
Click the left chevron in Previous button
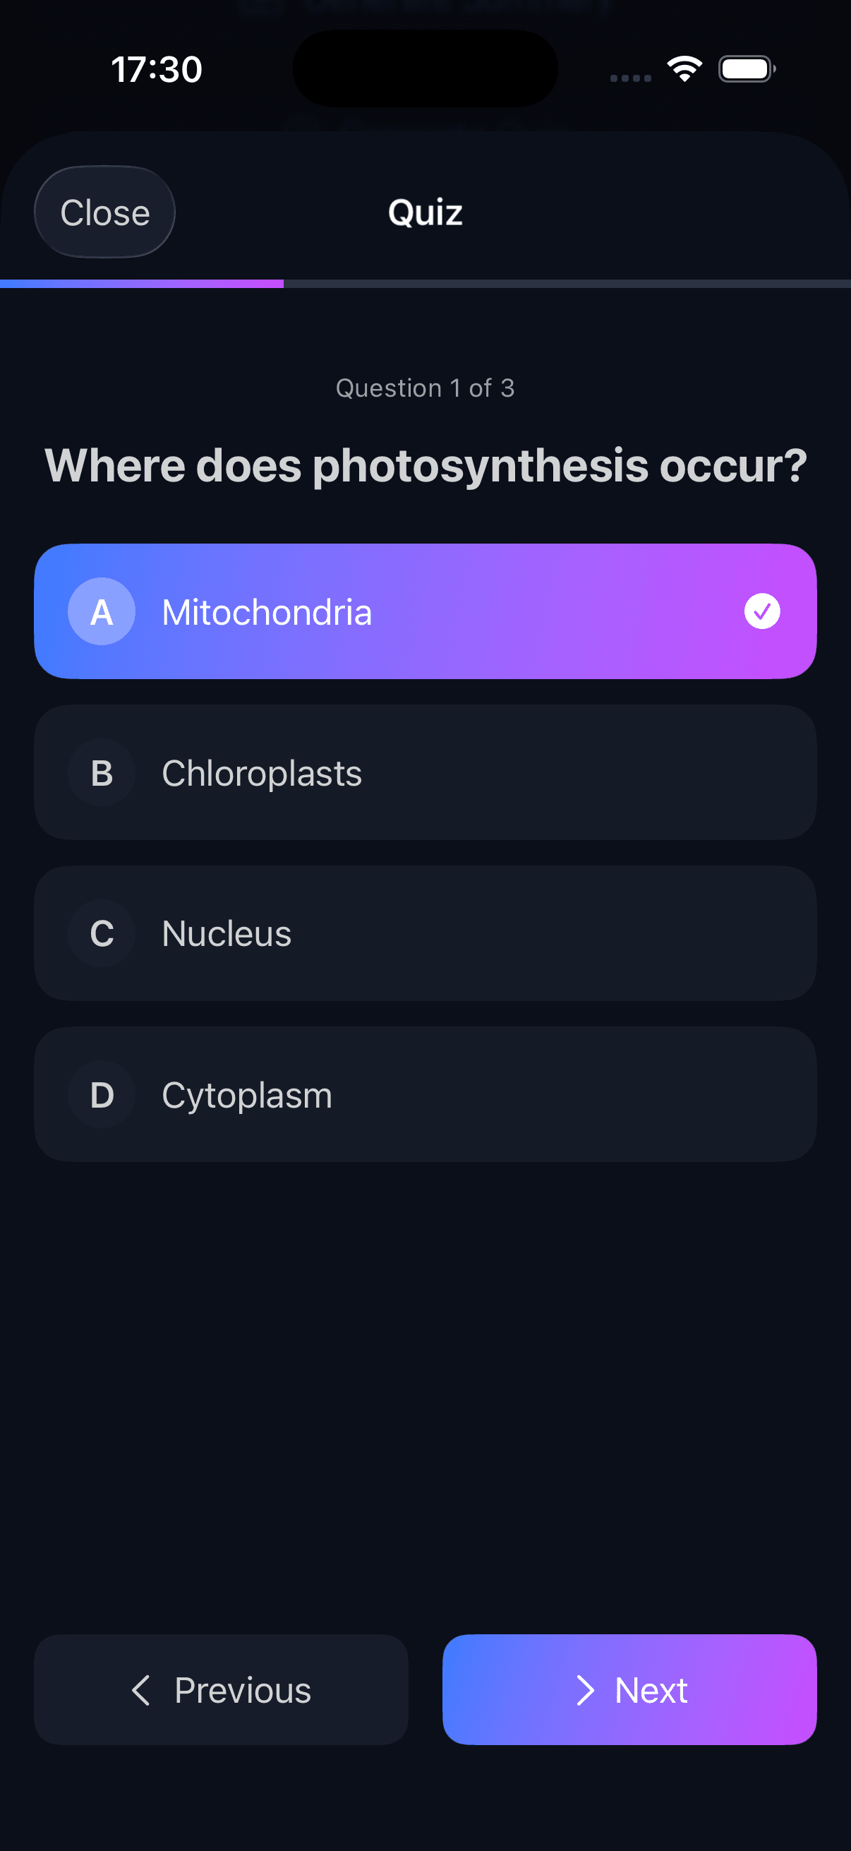point(140,1690)
